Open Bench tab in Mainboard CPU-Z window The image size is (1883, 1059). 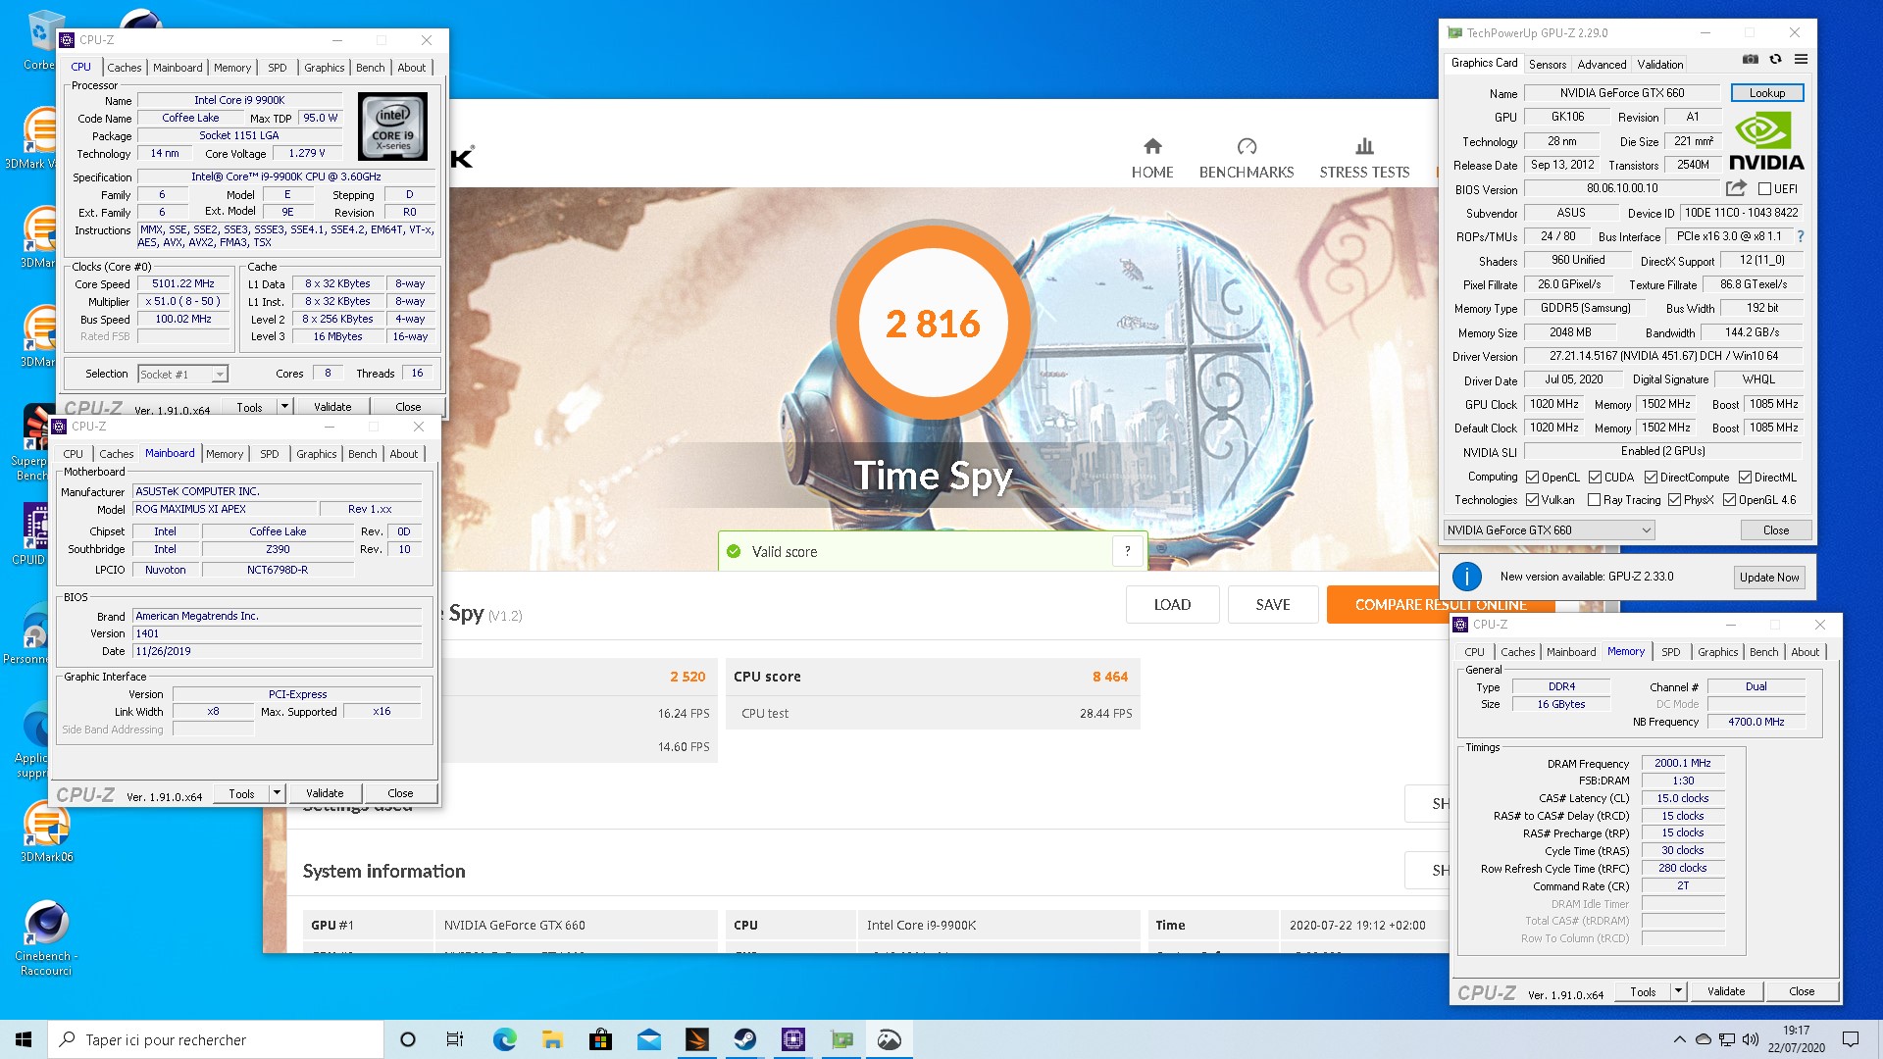tap(362, 454)
